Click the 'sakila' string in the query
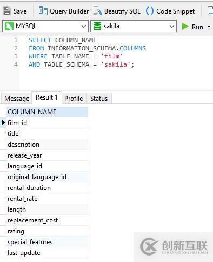213x262 pixels. click(116, 64)
